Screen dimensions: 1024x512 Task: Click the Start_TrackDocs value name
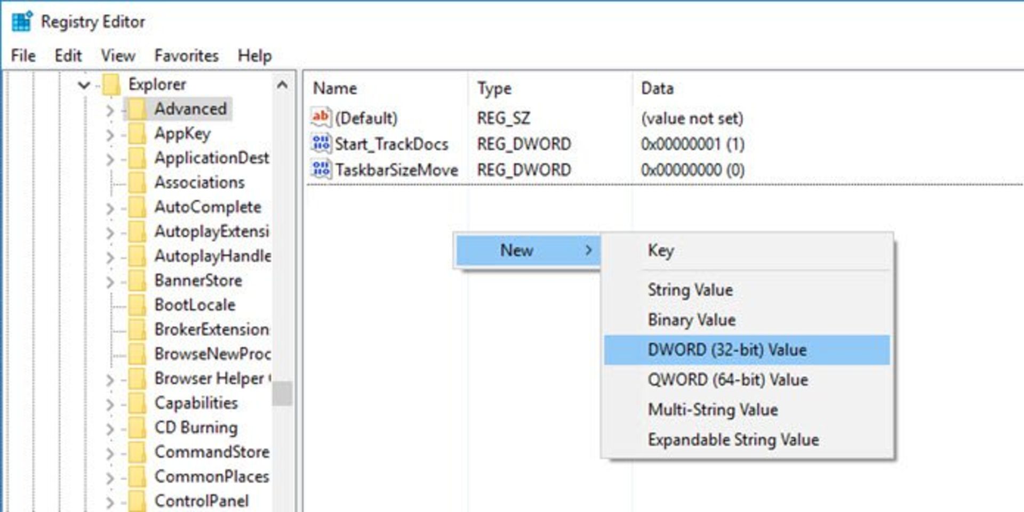pyautogui.click(x=391, y=144)
